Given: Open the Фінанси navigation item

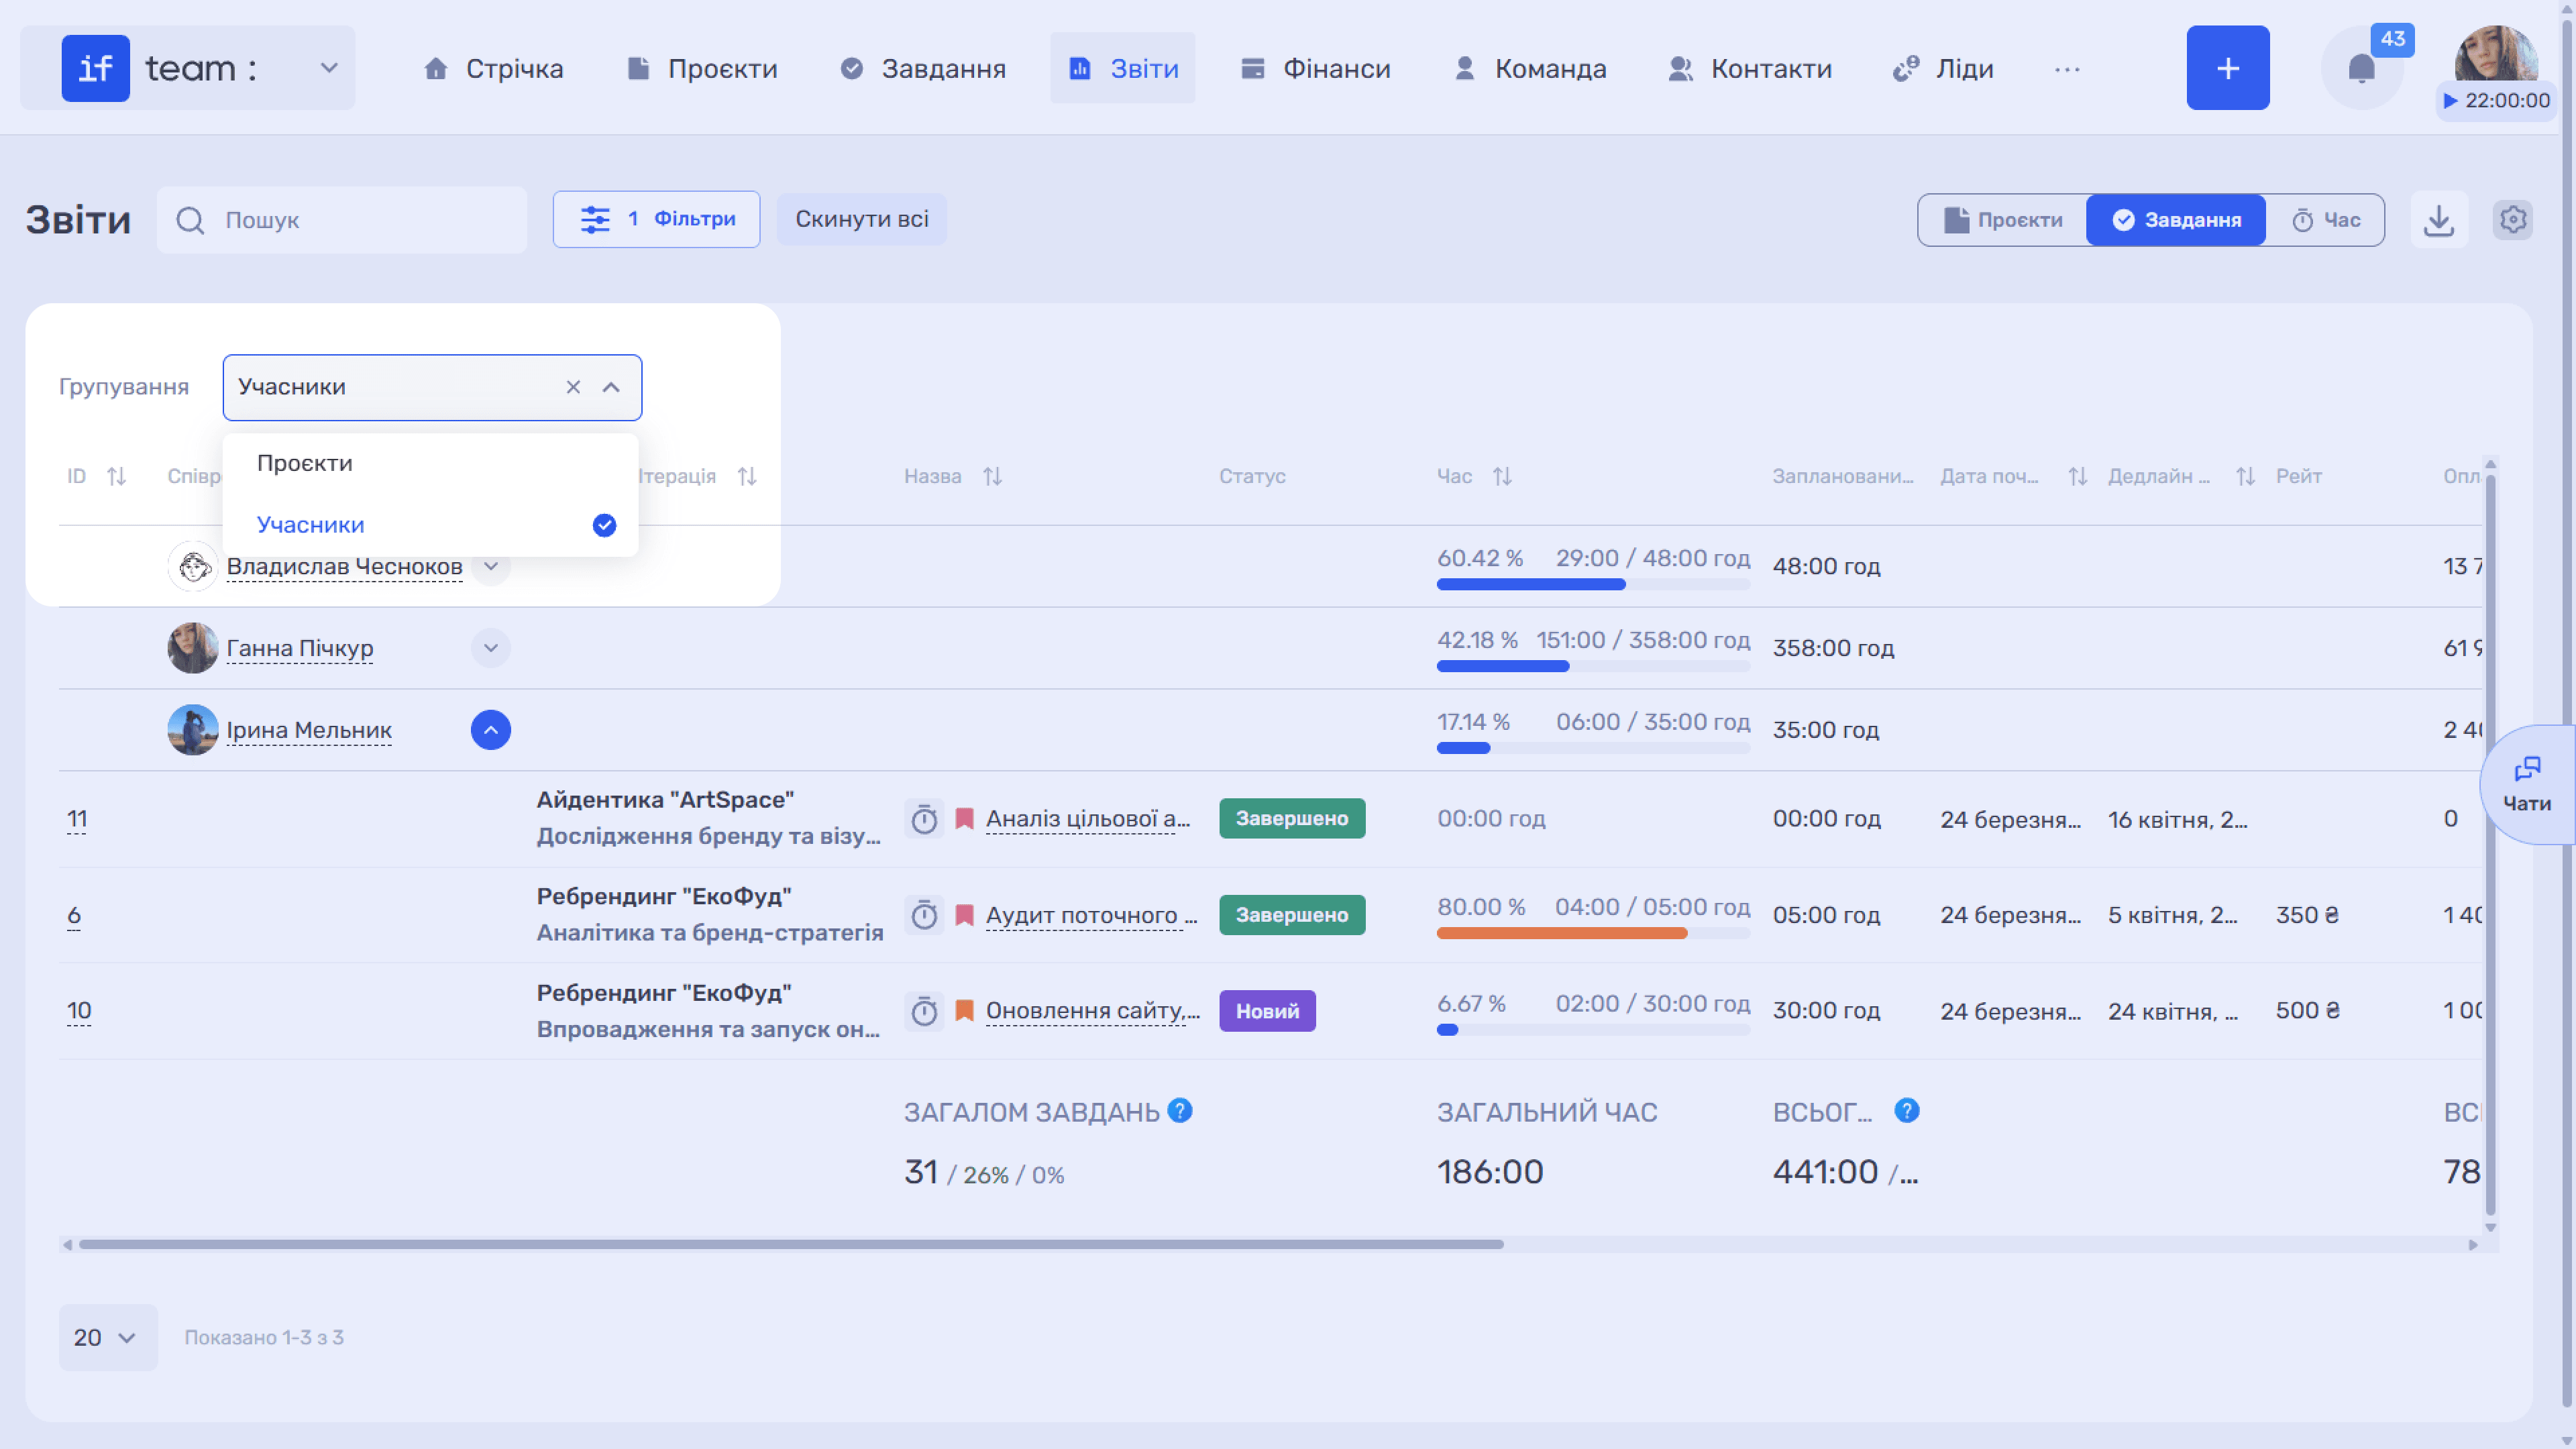Looking at the screenshot, I should coord(1315,68).
